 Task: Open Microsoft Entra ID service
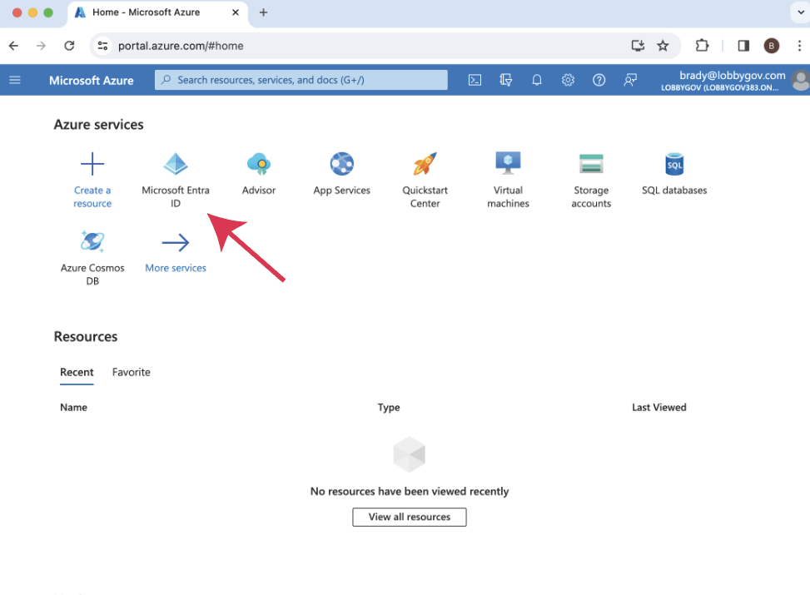pos(176,180)
